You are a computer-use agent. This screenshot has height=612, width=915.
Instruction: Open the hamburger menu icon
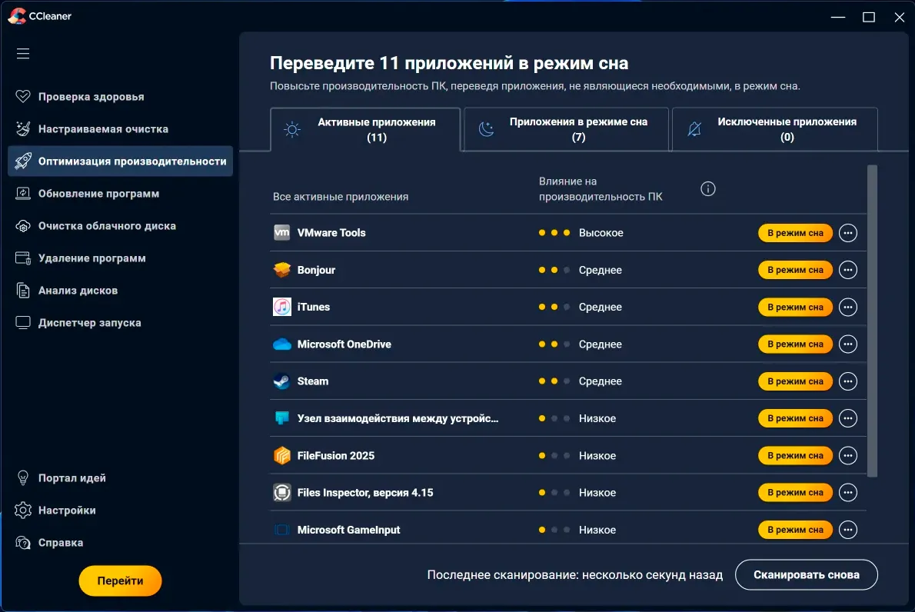(x=23, y=54)
